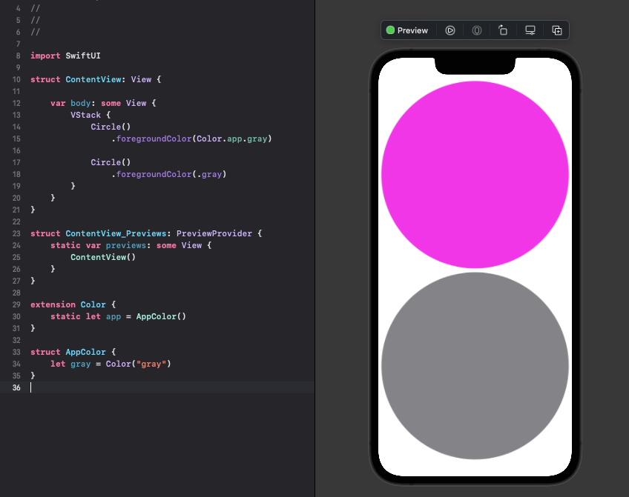This screenshot has height=497, width=629.
Task: Click "Circle()" on line 14
Action: point(111,127)
